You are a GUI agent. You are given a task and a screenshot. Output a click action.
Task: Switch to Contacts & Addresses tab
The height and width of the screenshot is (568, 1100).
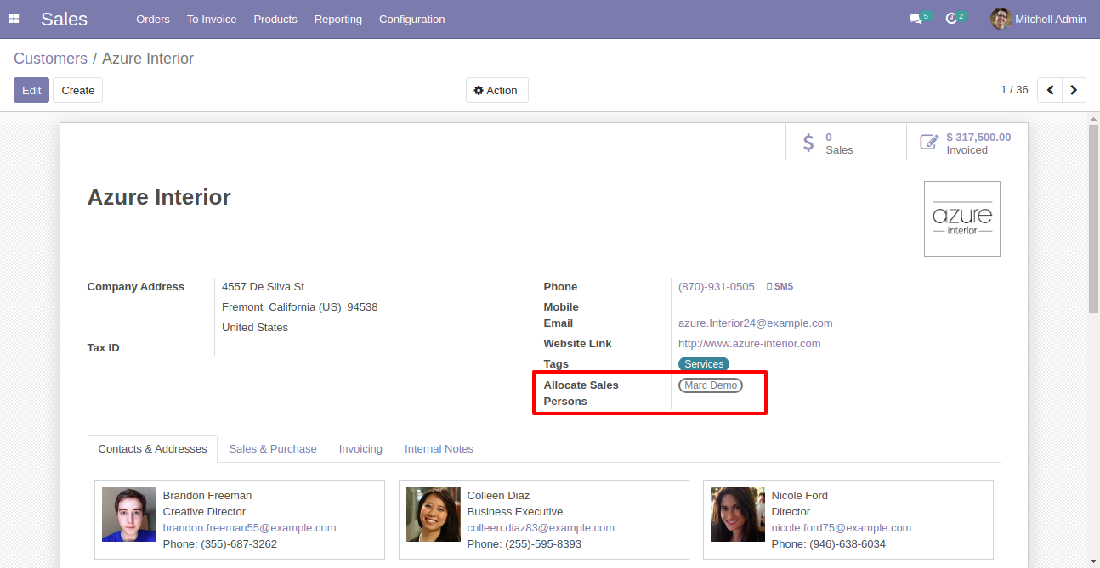tap(152, 448)
